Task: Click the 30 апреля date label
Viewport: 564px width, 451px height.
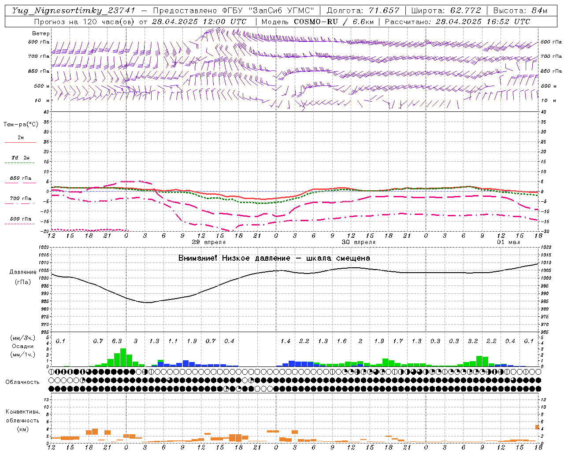Action: tap(359, 242)
